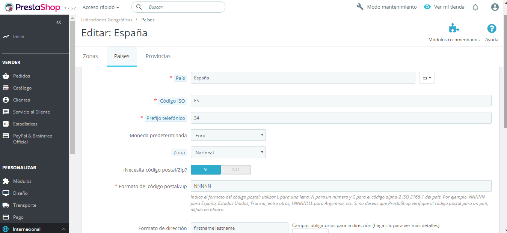Click the search magnifier icon
The width and height of the screenshot is (507, 233).
[139, 7]
